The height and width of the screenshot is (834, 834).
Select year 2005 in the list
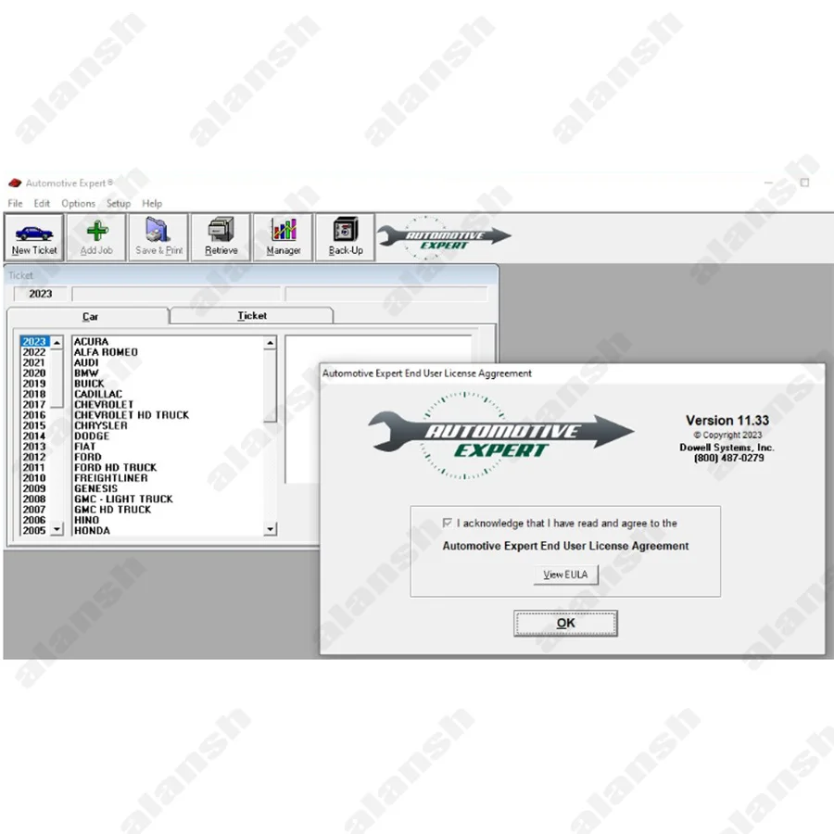pos(35,530)
